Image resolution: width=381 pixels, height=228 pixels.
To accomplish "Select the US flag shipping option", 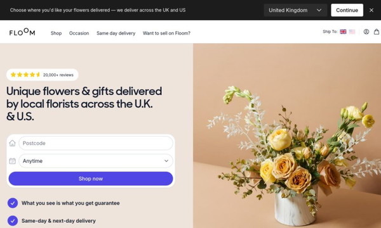I will point(352,32).
